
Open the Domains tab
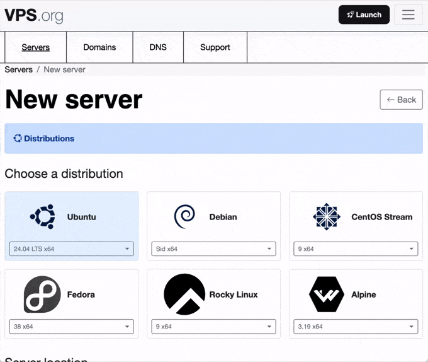click(x=99, y=47)
